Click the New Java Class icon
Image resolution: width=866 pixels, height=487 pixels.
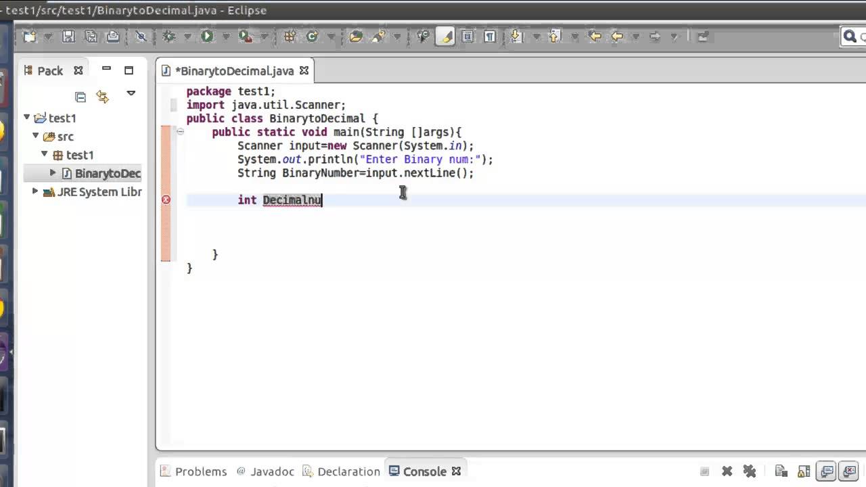[312, 37]
